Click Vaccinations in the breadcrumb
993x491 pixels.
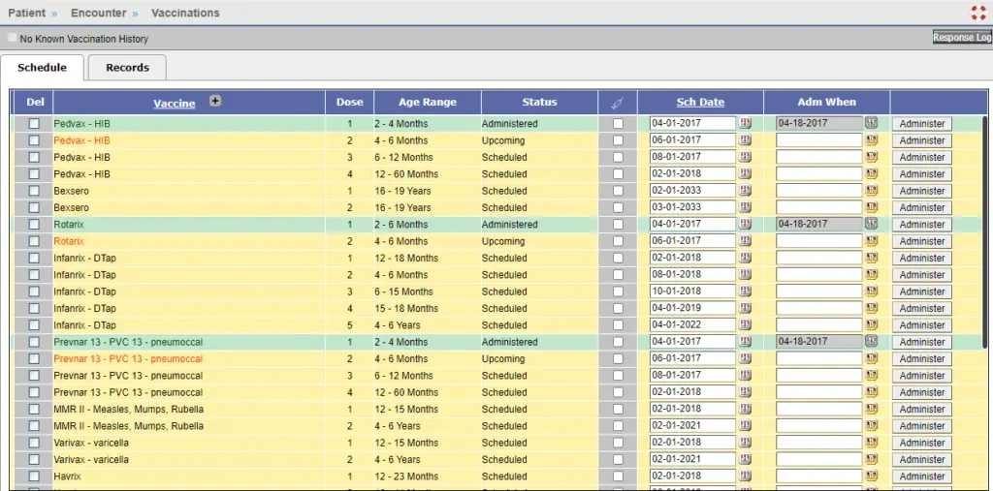coord(185,13)
